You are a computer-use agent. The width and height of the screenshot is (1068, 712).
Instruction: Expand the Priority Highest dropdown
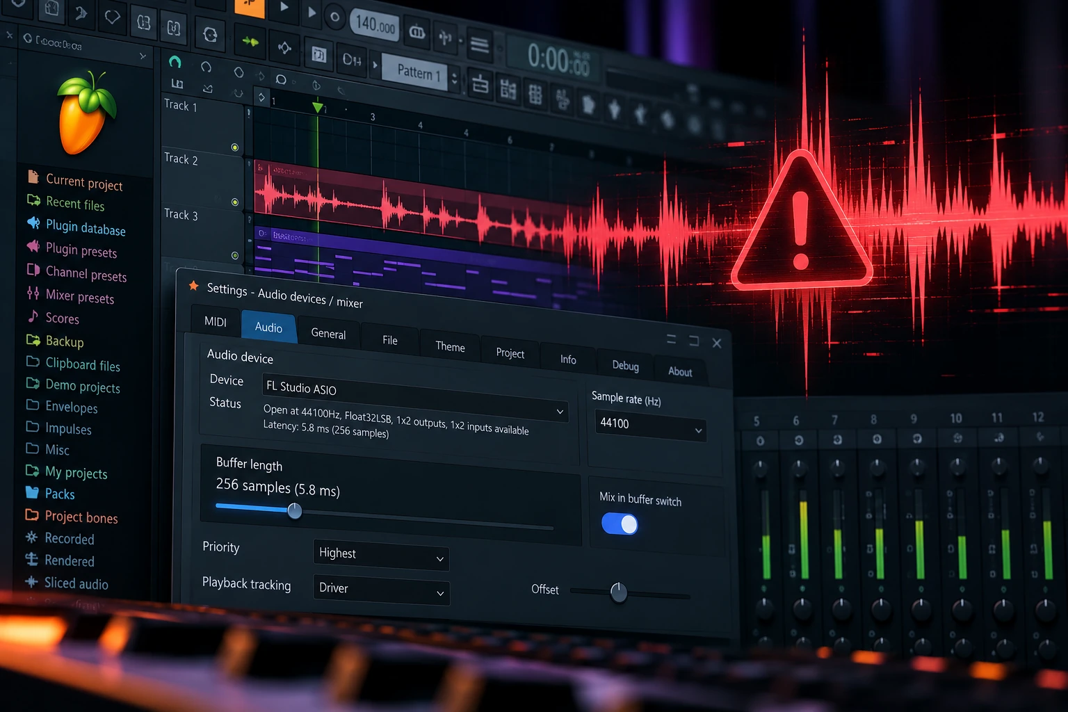coord(381,555)
